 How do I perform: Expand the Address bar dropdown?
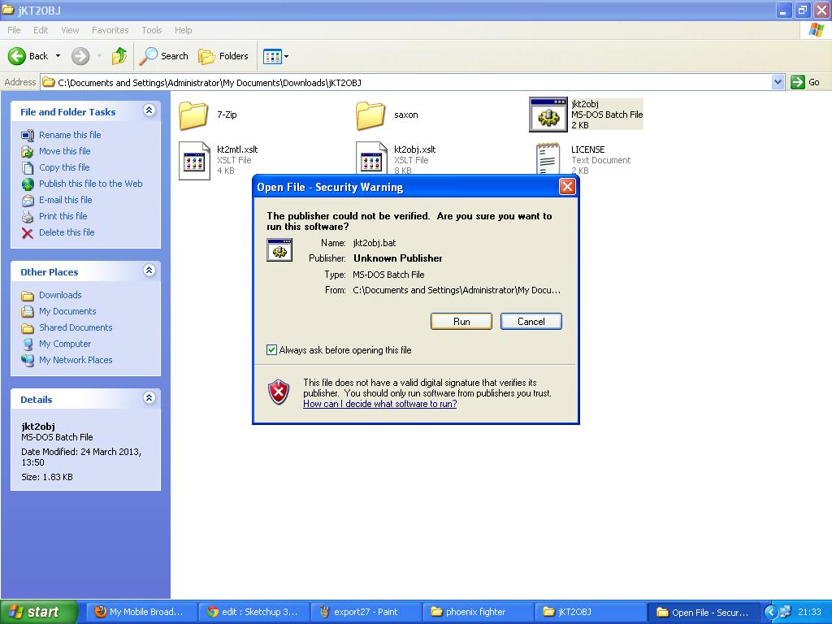tap(778, 82)
